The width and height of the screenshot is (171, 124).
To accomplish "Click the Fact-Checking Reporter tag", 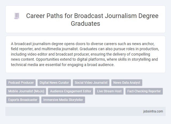I will 144,91.
